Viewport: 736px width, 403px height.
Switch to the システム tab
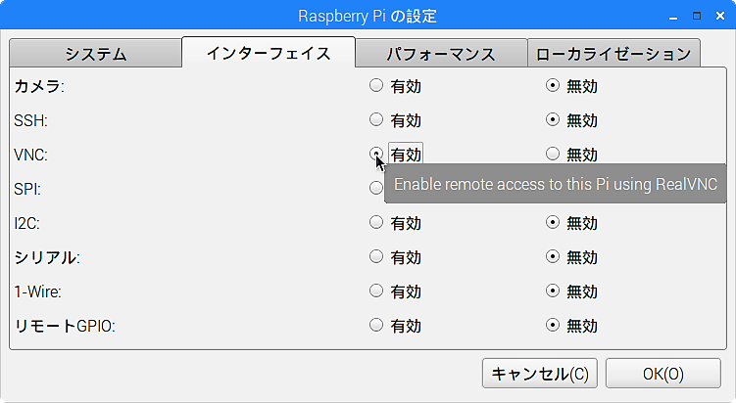(95, 54)
